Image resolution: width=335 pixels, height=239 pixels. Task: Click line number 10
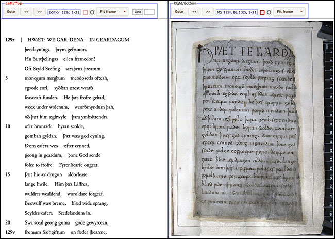click(8, 126)
